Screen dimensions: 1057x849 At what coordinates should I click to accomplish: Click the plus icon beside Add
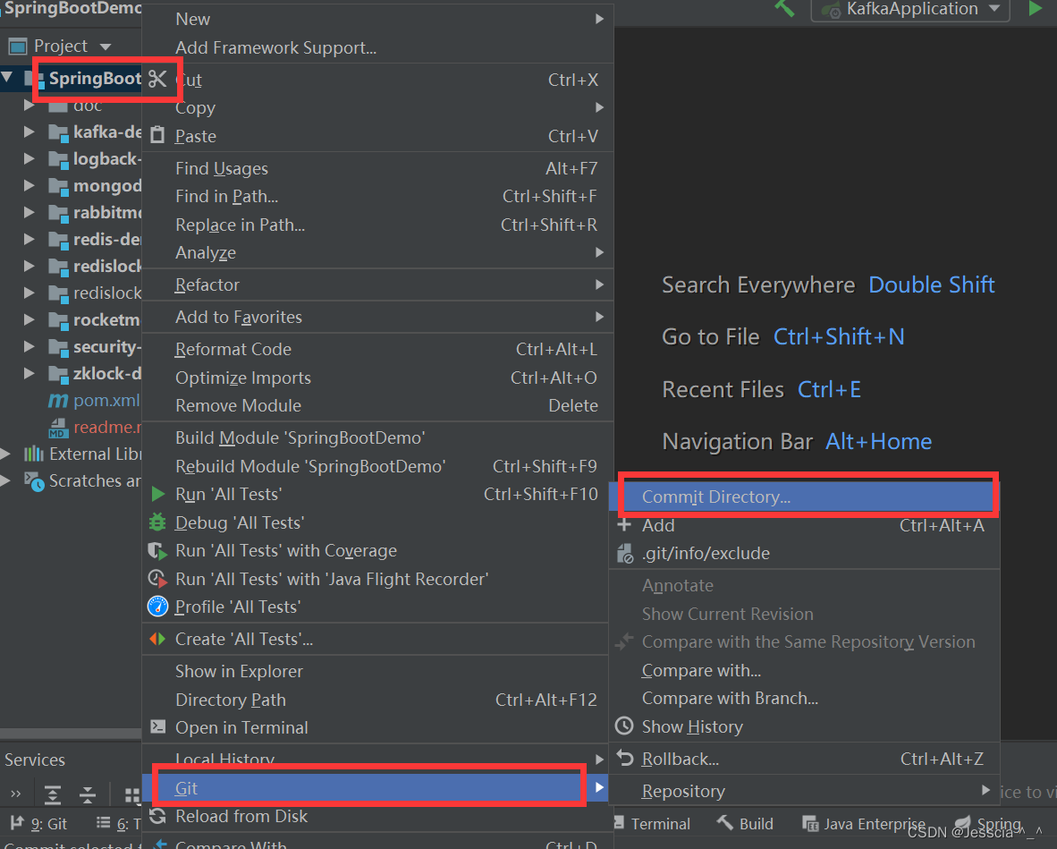coord(625,524)
